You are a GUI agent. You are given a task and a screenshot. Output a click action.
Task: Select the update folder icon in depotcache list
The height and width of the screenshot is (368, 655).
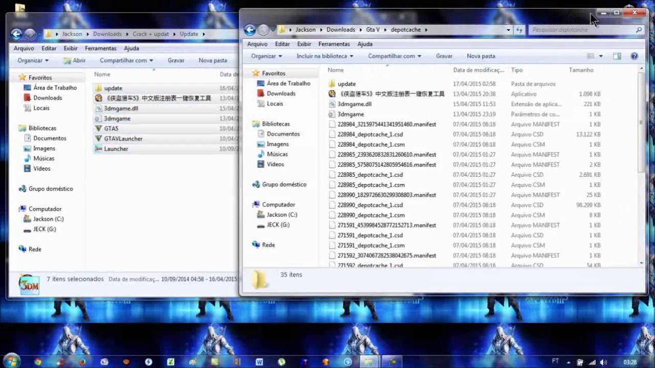pyautogui.click(x=332, y=84)
